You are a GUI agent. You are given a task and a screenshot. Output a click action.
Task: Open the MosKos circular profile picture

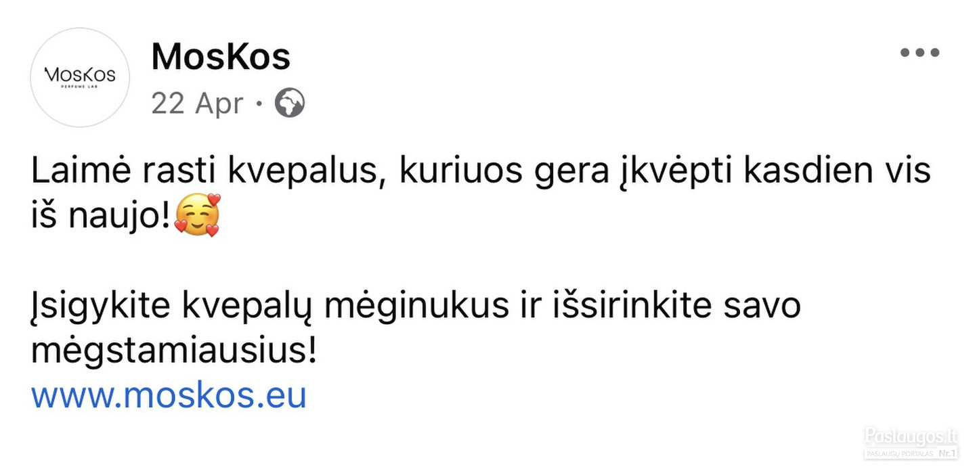point(81,77)
